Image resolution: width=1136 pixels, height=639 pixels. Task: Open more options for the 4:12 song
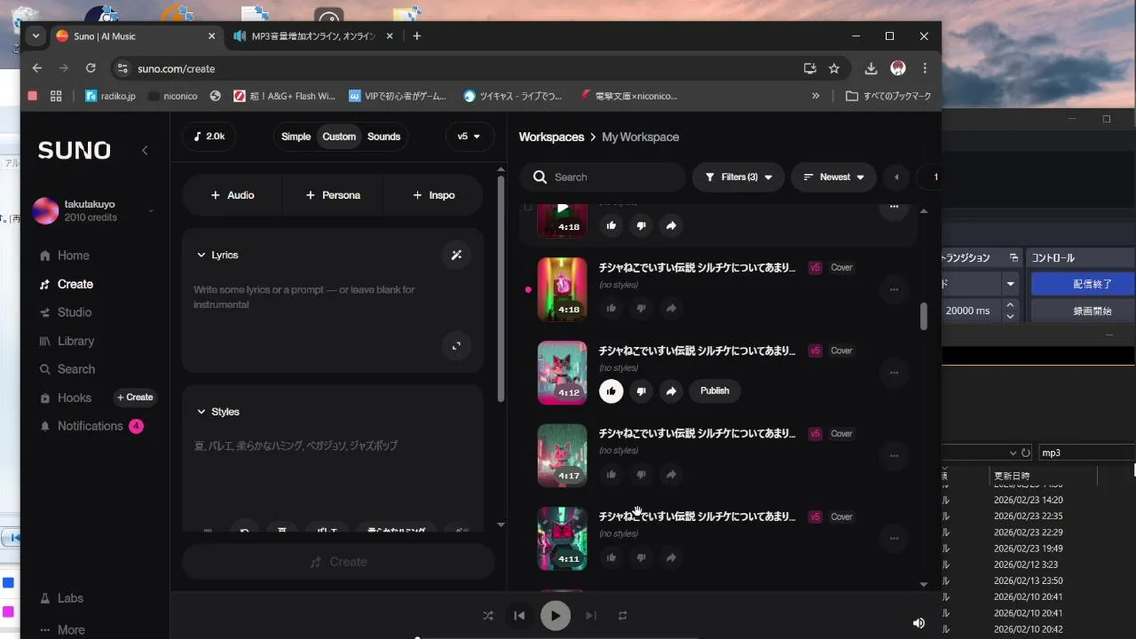pos(894,372)
